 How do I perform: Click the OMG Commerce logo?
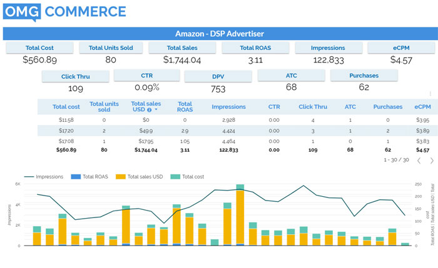(64, 12)
